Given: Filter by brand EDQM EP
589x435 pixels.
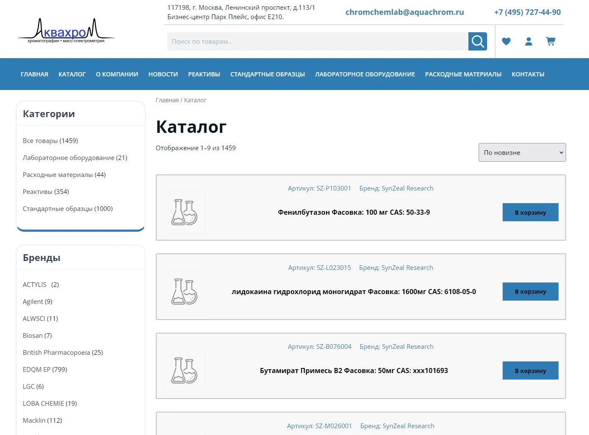Looking at the screenshot, I should [x=45, y=370].
